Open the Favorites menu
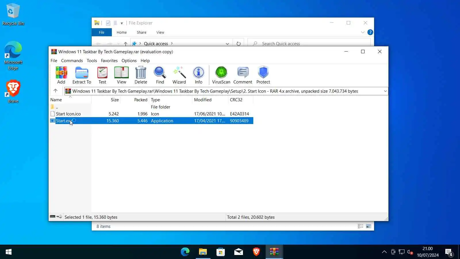Image resolution: width=460 pixels, height=259 pixels. pos(109,60)
